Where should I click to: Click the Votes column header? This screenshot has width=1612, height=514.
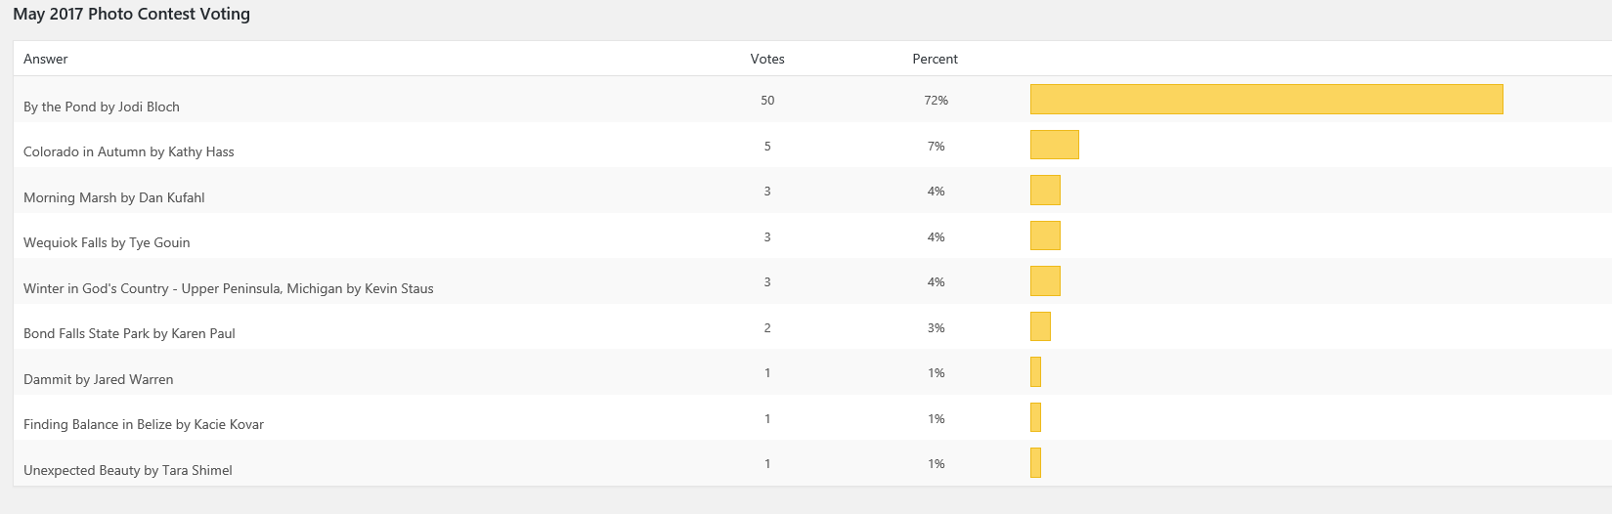point(767,59)
